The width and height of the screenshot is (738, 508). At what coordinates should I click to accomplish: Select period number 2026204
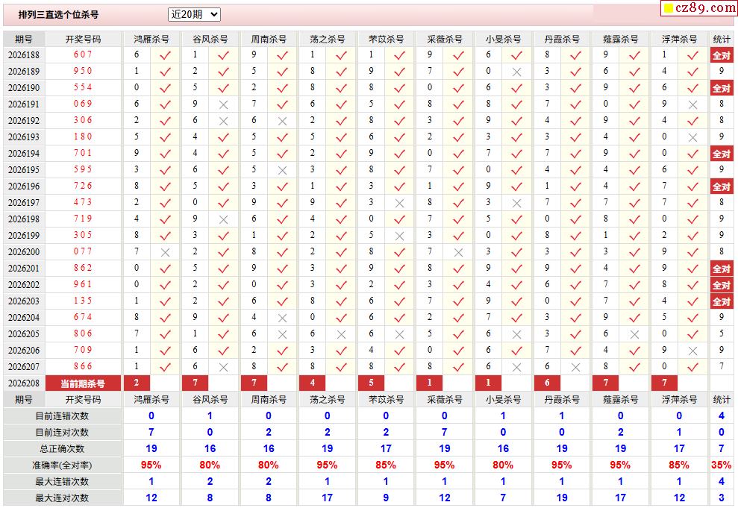(x=24, y=318)
